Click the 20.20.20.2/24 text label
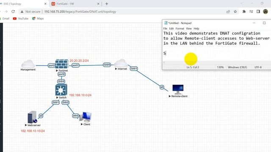The image size is (271, 152). pos(79,61)
